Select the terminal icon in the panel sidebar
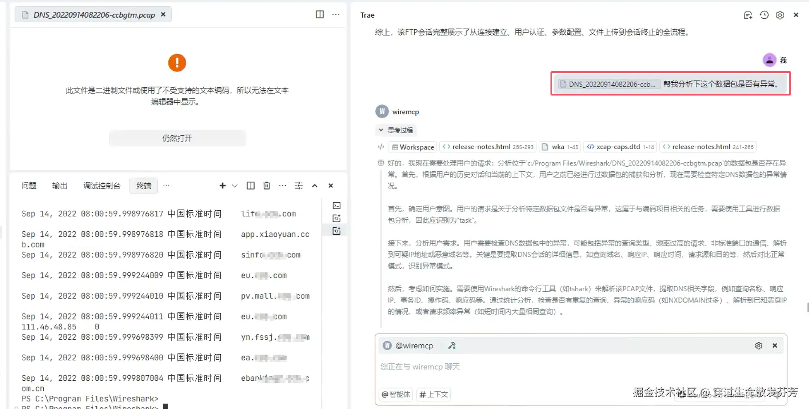This screenshot has width=809, height=409. (337, 206)
